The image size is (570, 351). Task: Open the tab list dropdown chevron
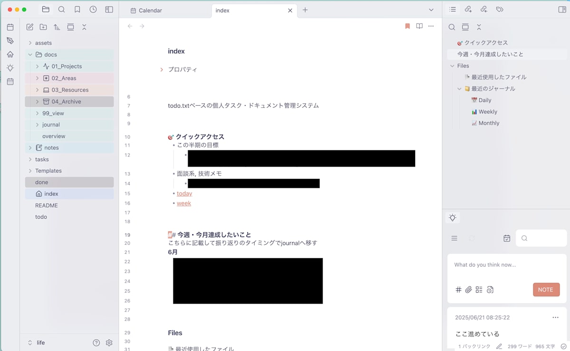pyautogui.click(x=431, y=10)
